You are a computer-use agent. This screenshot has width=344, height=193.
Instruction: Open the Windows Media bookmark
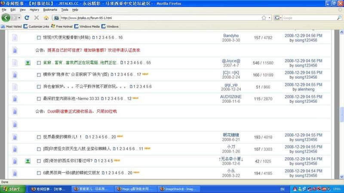pyautogui.click(x=87, y=27)
